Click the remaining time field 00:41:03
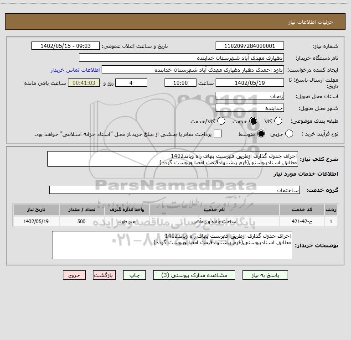The image size is (351, 340). point(84,83)
